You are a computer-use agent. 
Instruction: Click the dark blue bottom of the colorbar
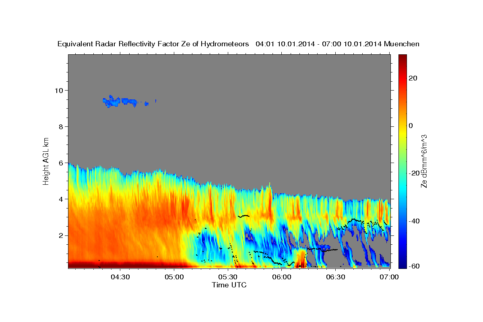[x=402, y=265]
